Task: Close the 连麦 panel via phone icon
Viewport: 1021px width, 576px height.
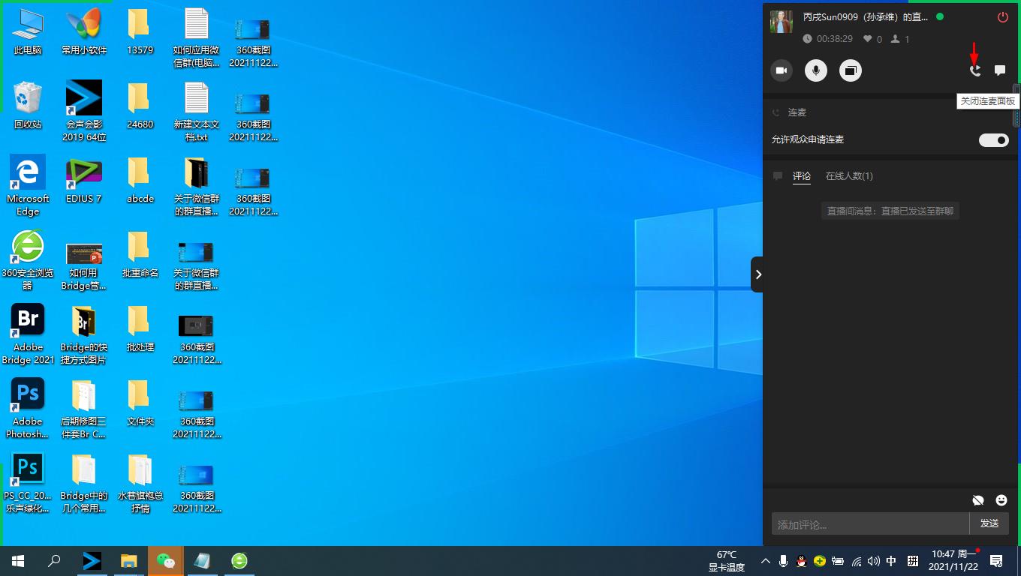Action: [975, 70]
